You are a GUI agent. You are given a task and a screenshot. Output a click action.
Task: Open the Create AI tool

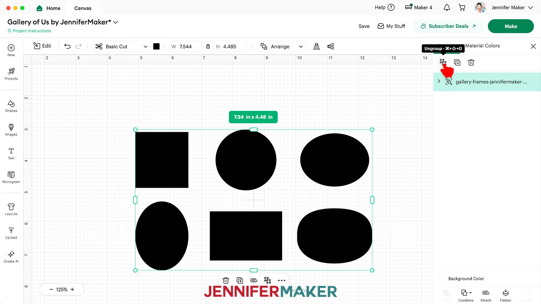click(x=11, y=257)
